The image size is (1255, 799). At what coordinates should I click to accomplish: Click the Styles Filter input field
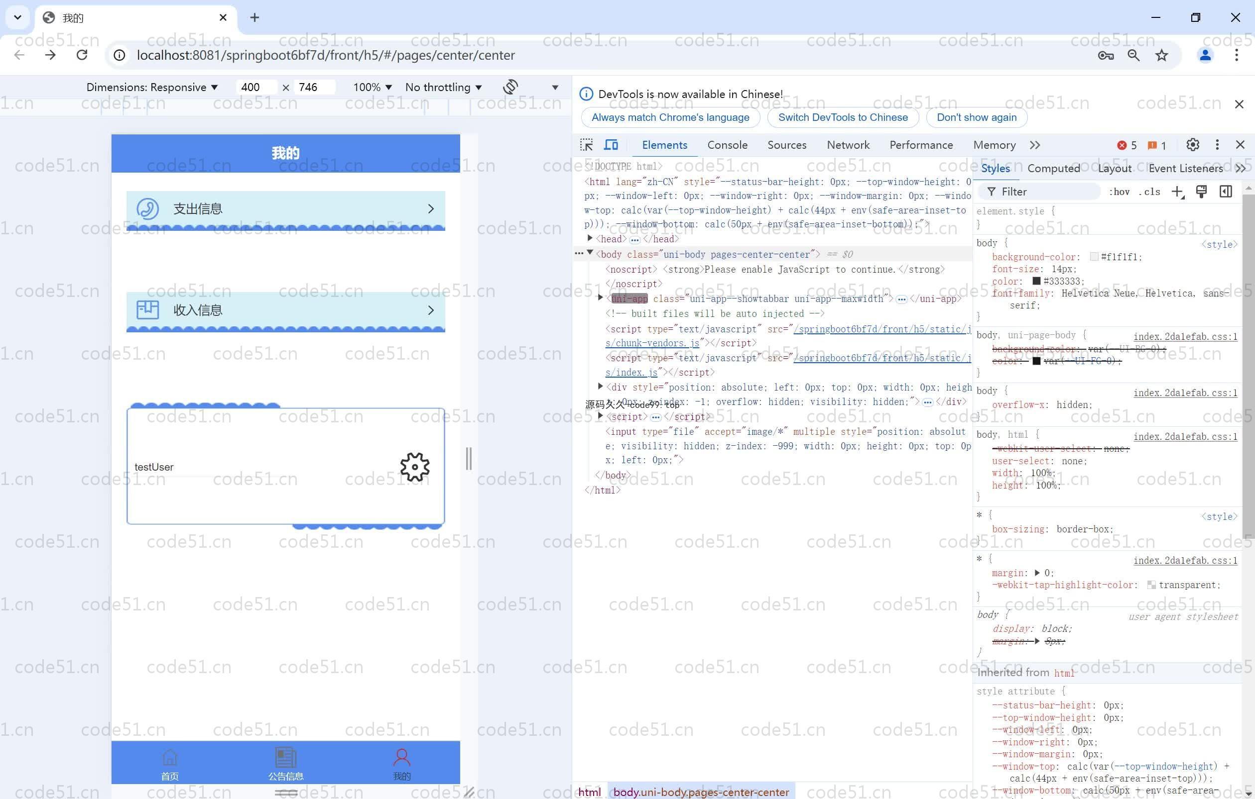[1039, 192]
